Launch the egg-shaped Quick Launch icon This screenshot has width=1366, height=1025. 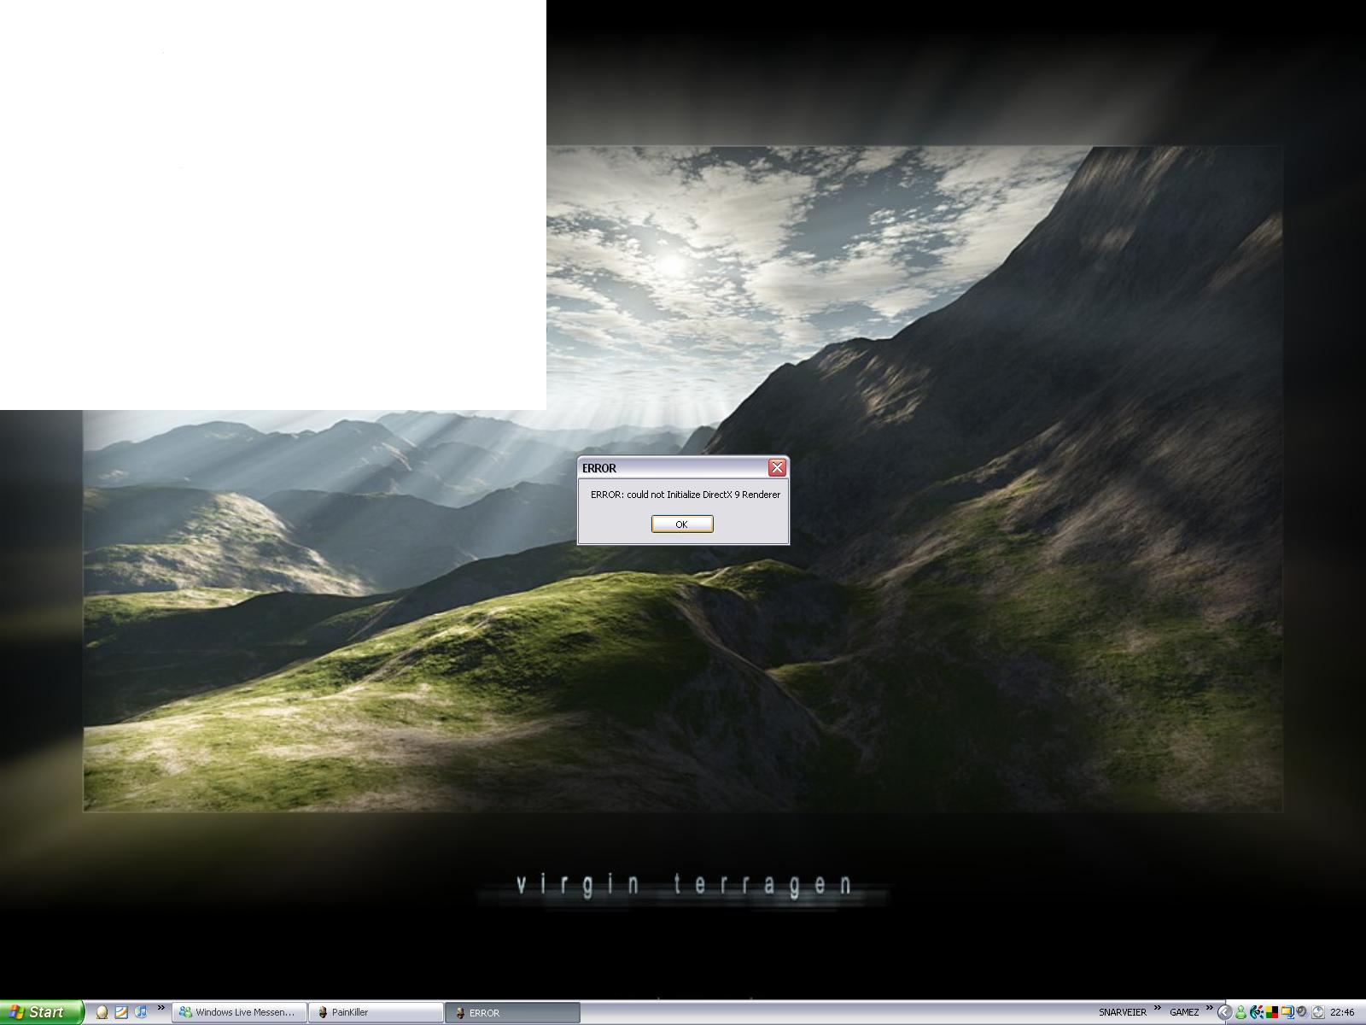pyautogui.click(x=102, y=1012)
